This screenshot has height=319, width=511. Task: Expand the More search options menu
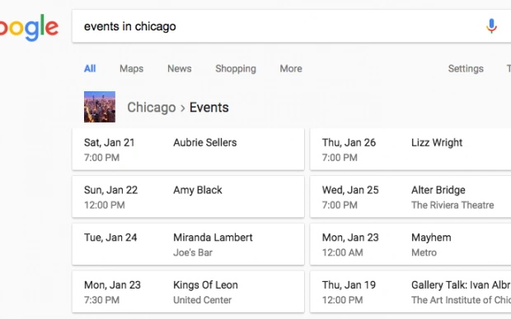(x=291, y=68)
